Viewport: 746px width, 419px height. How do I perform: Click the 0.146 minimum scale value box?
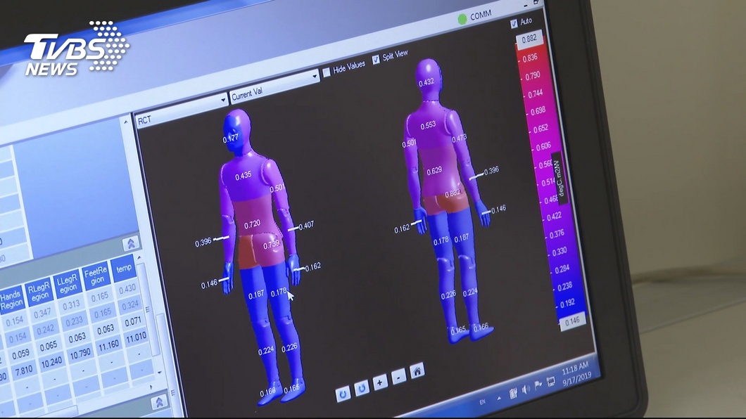572,321
